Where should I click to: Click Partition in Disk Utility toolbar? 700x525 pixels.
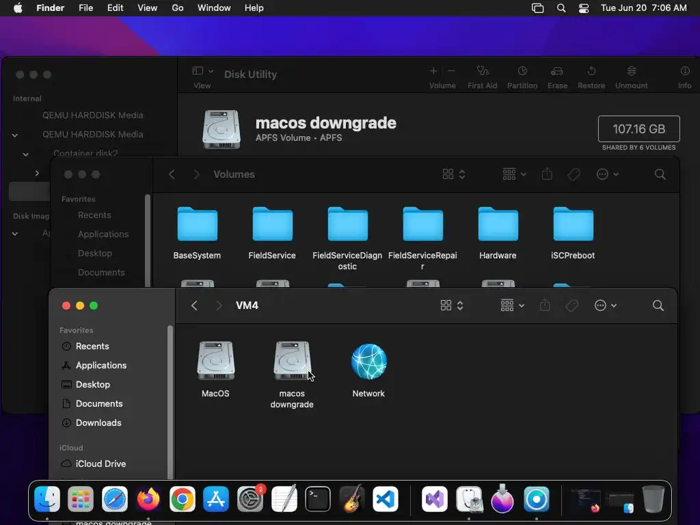pos(522,77)
